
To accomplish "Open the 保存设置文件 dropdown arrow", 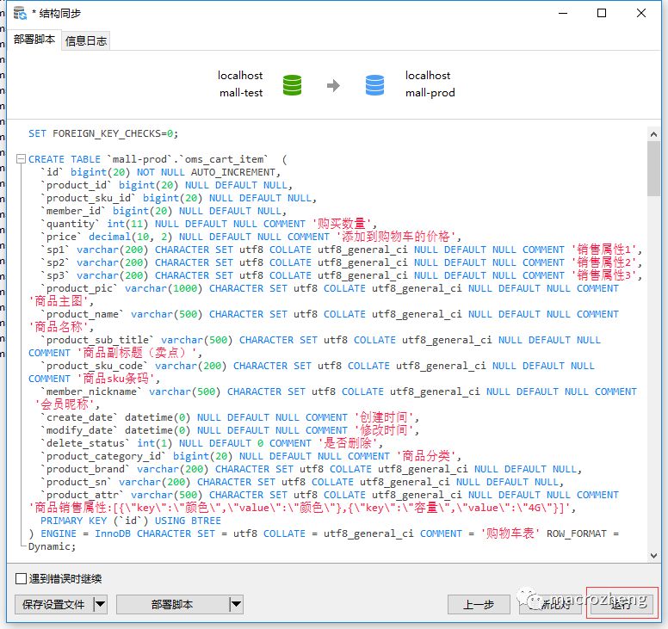I will (100, 604).
